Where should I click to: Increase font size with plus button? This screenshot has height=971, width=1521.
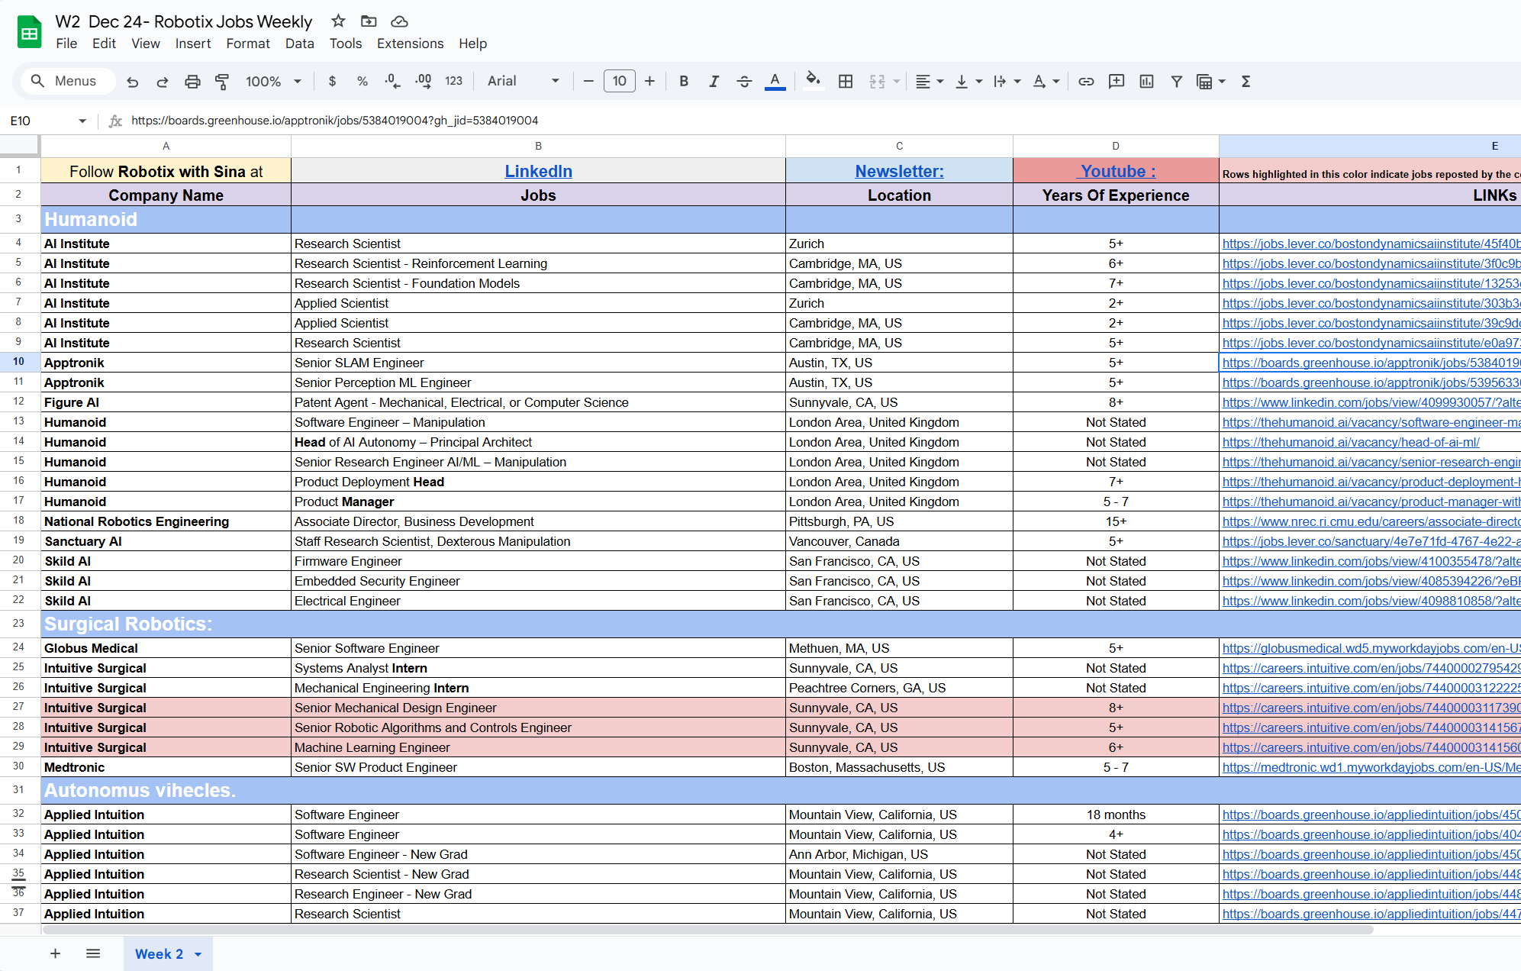pyautogui.click(x=649, y=81)
